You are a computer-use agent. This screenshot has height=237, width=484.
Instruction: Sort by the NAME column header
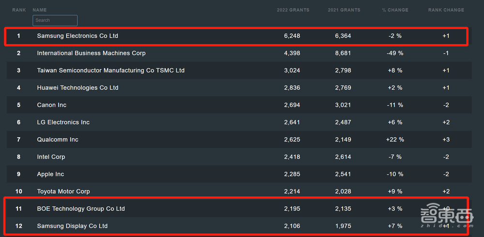coord(40,10)
